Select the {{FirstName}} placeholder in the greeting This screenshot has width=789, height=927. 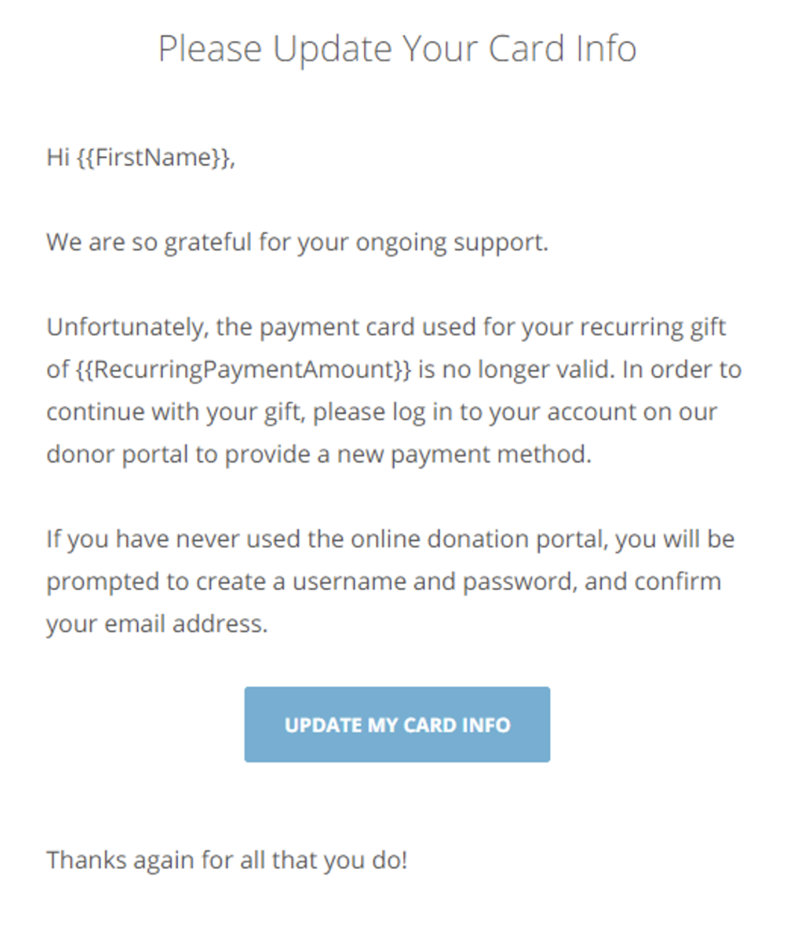pos(156,157)
